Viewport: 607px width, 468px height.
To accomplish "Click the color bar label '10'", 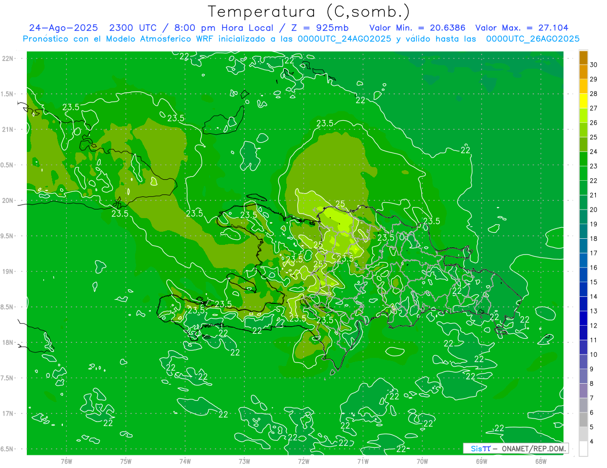I will pos(594,354).
